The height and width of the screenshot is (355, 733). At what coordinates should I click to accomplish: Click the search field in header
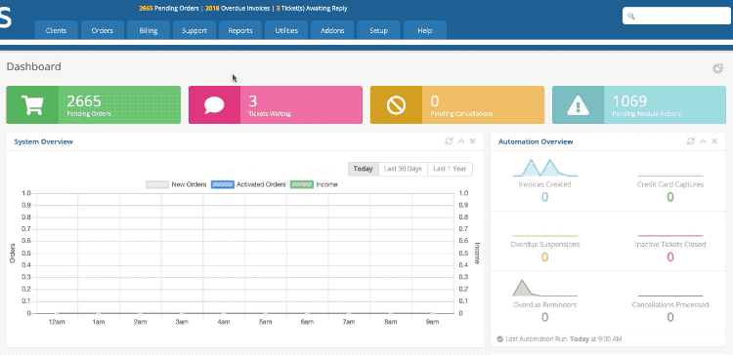[x=676, y=16]
